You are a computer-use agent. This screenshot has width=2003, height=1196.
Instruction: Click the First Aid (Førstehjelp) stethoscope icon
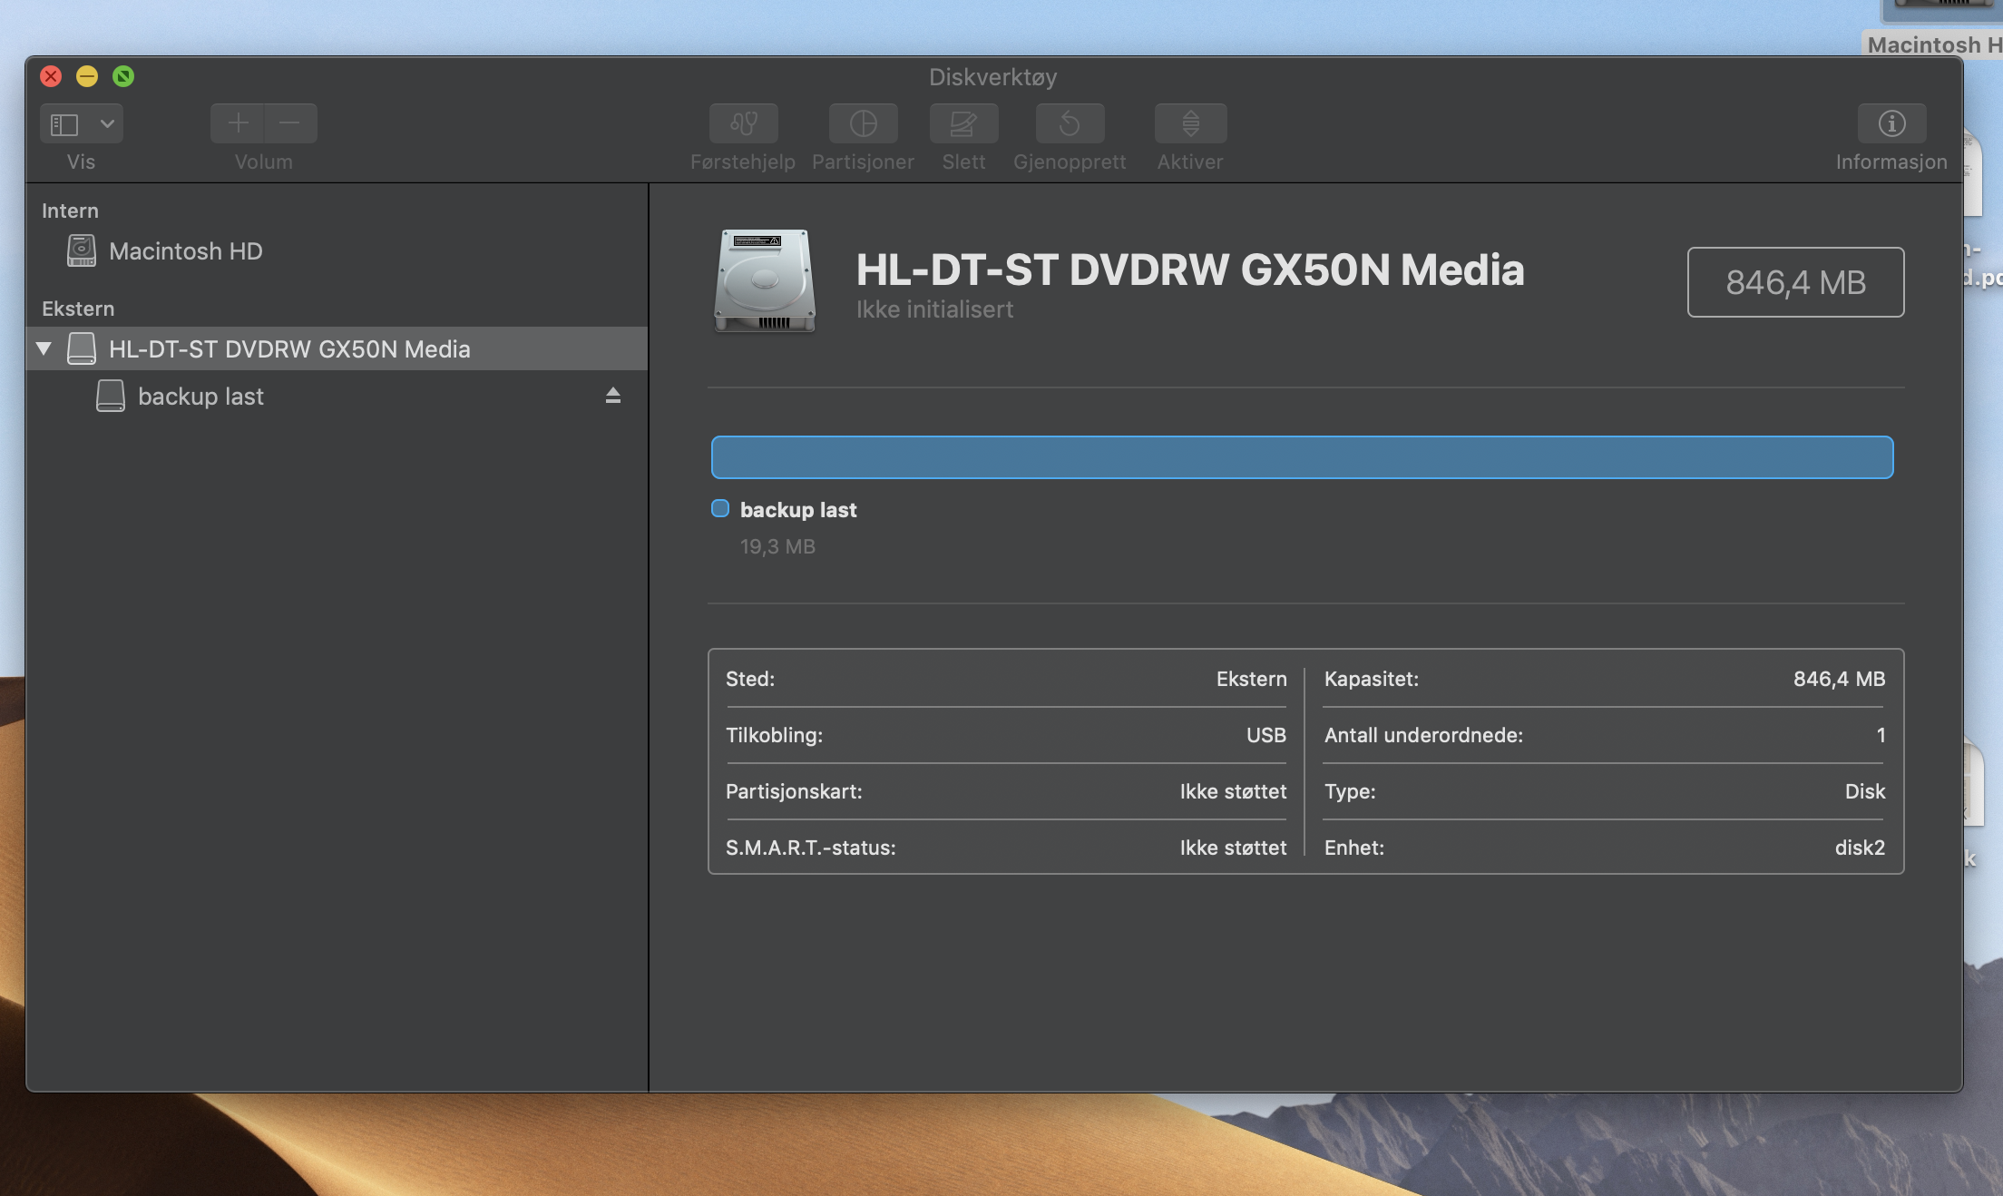(x=743, y=123)
